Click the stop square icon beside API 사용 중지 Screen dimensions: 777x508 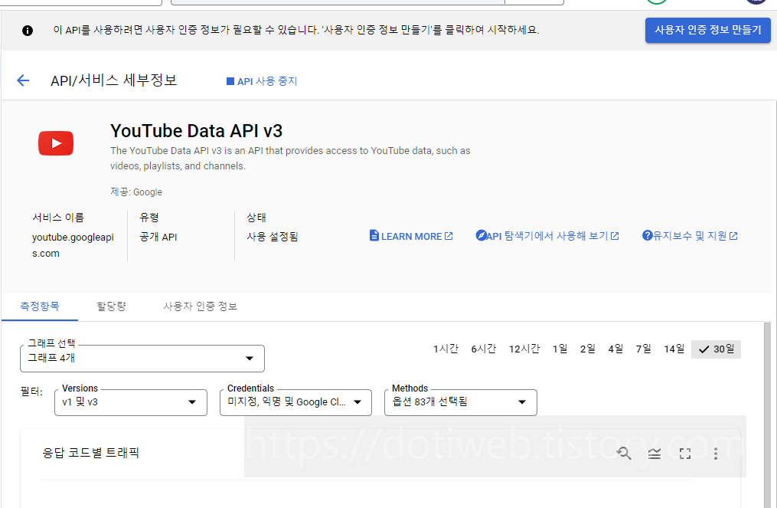point(230,81)
